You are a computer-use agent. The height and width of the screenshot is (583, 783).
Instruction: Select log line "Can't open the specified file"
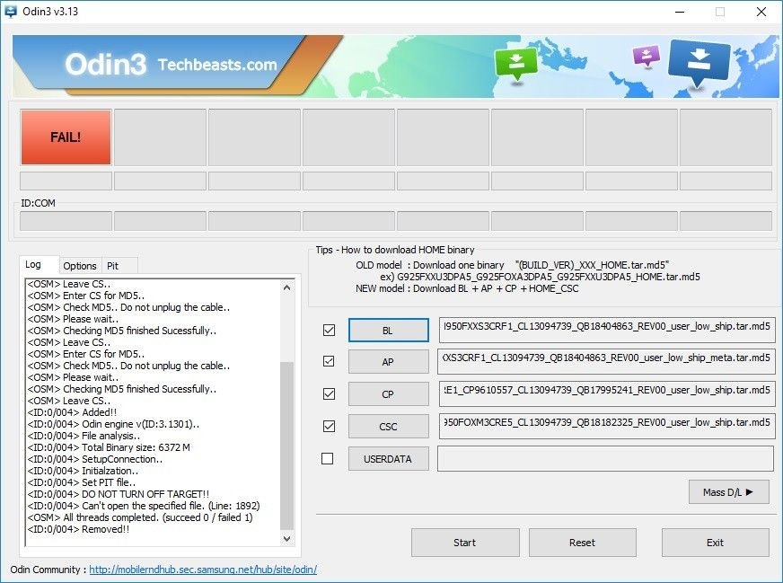click(x=144, y=506)
